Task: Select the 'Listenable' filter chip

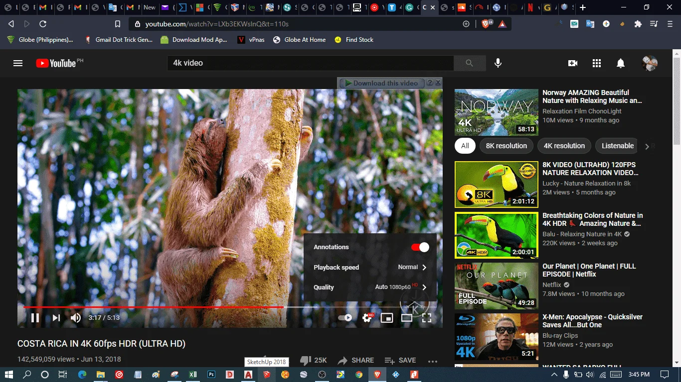Action: point(618,146)
